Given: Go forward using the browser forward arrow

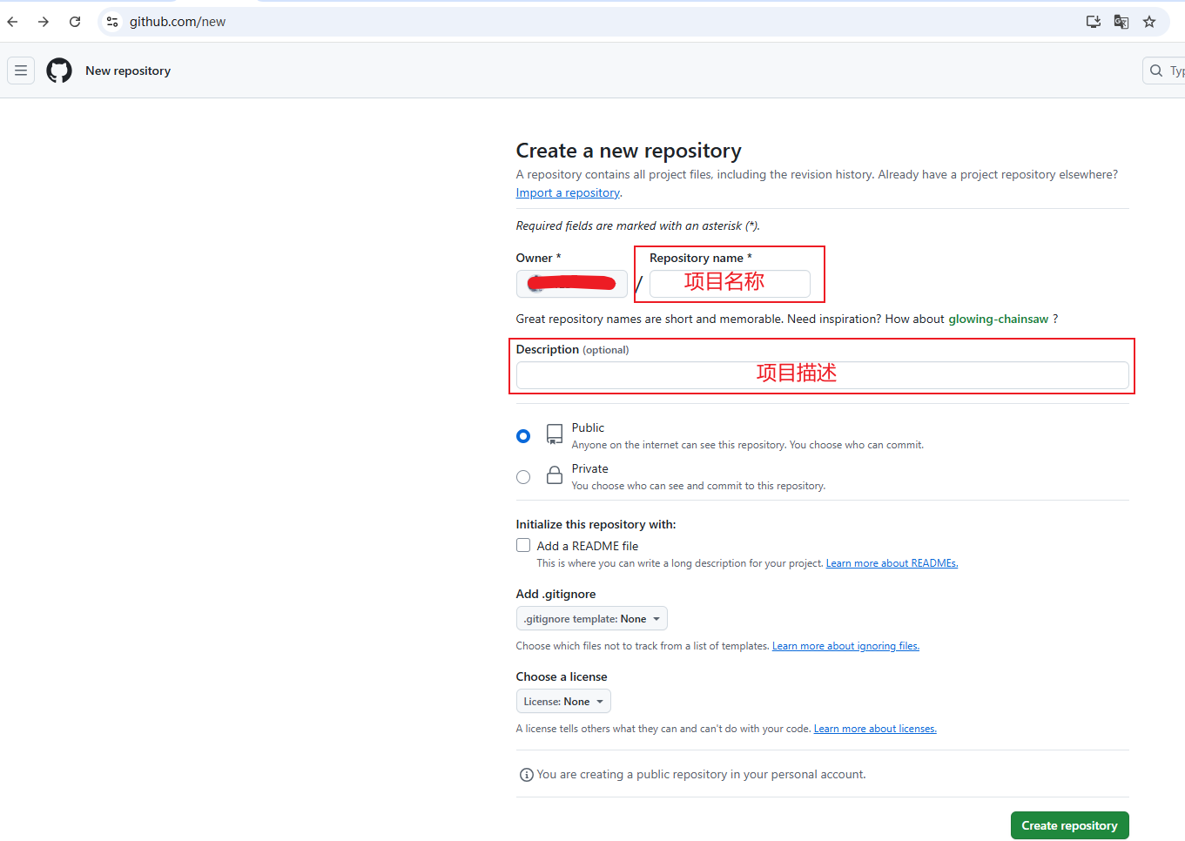Looking at the screenshot, I should click(x=44, y=22).
